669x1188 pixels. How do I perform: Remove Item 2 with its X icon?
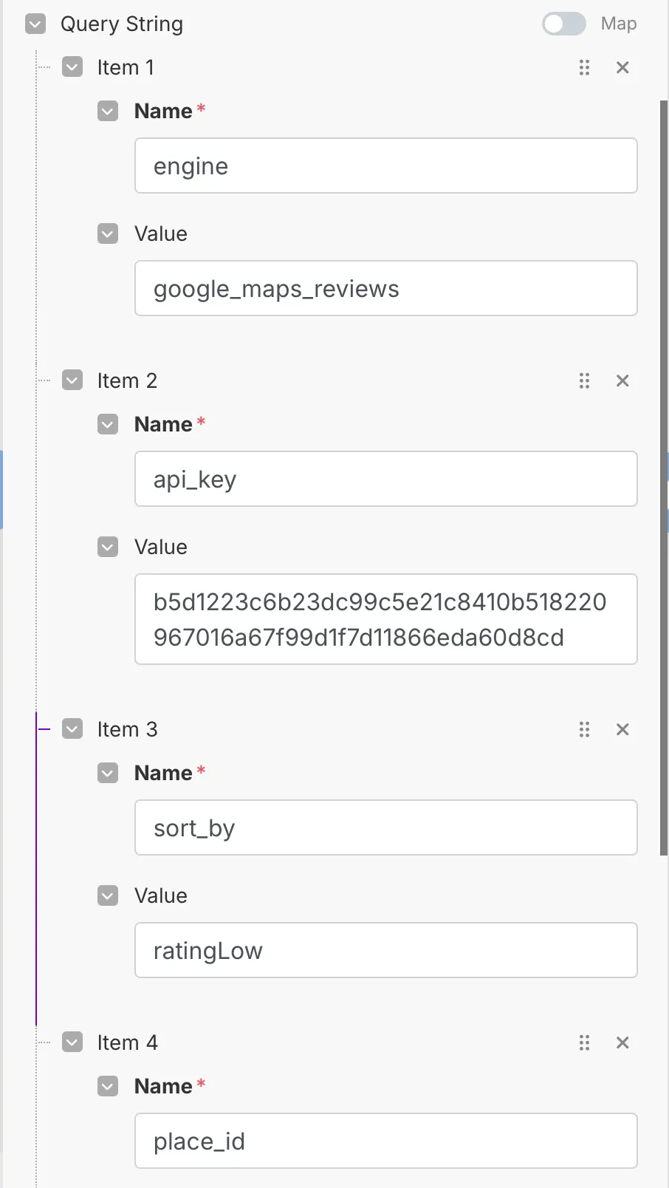(x=622, y=381)
